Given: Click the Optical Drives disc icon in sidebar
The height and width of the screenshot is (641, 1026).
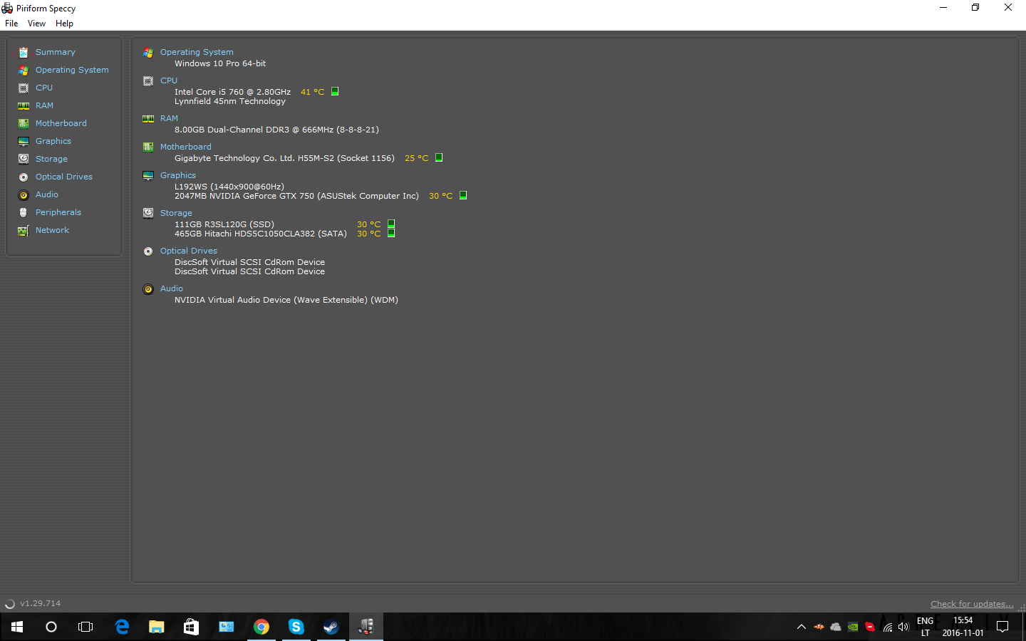Looking at the screenshot, I should point(24,177).
